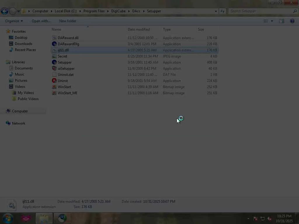Click the globe application taskbar button
Image resolution: width=299 pixels, height=224 pixels.
[62, 218]
